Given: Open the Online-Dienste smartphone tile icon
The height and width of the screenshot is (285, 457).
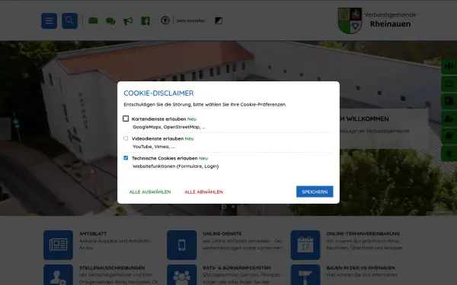Looking at the screenshot, I should 181,245.
